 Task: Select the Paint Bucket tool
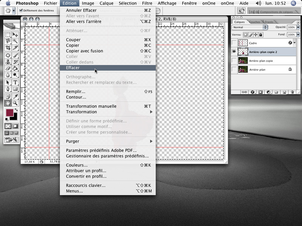coord(15,68)
